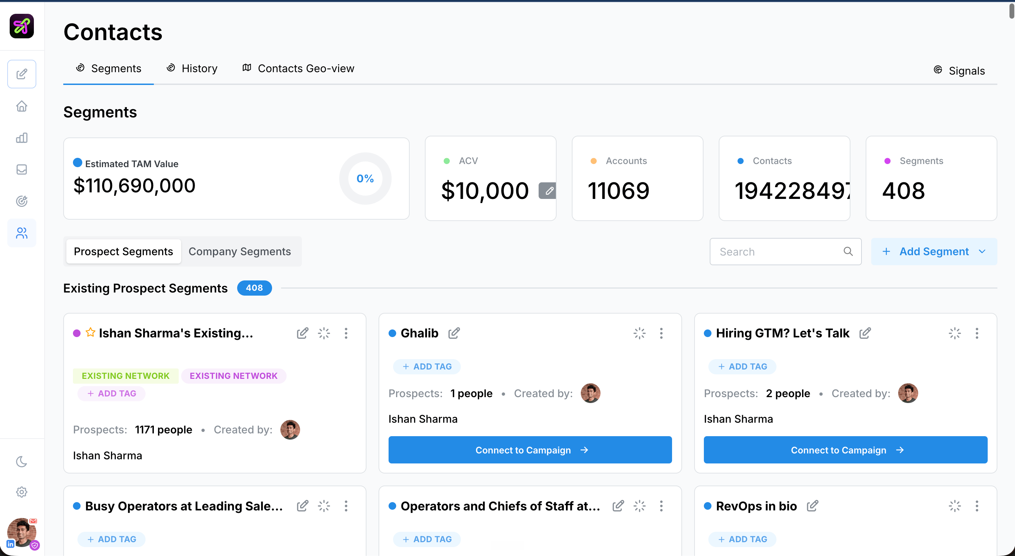1015x556 pixels.
Task: Open the target campaigns sidebar icon
Action: (x=22, y=201)
